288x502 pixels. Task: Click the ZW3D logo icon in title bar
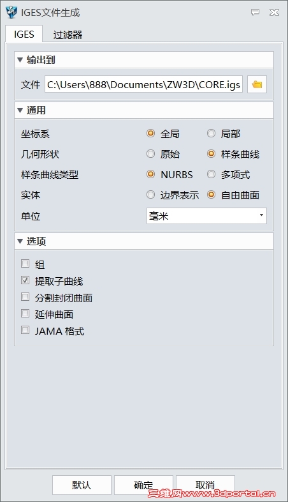pos(11,12)
